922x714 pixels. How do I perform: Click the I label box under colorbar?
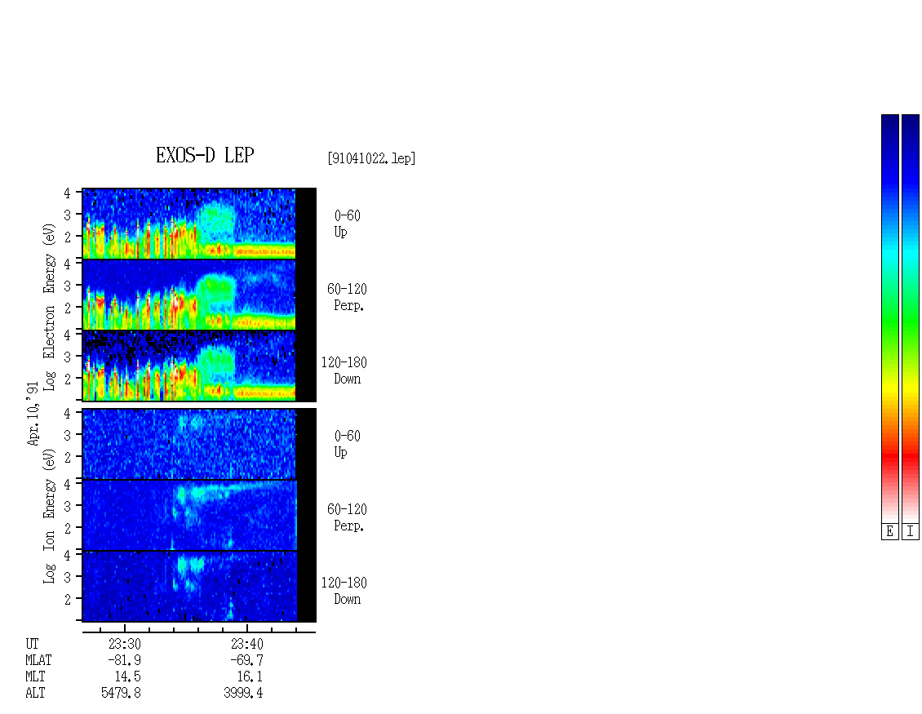point(911,531)
